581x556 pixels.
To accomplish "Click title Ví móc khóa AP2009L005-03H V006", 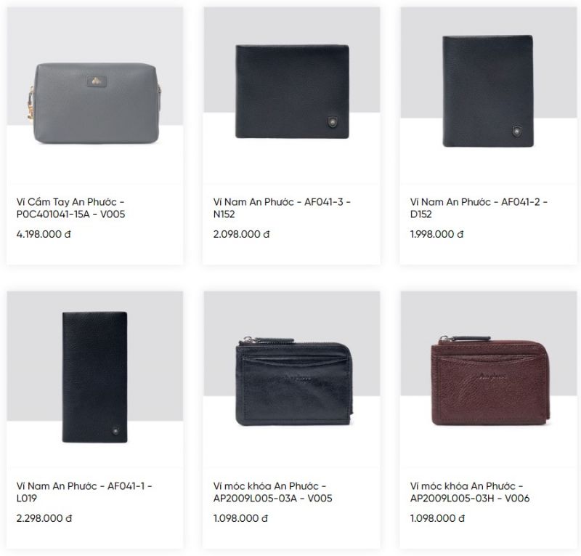I will (470, 492).
